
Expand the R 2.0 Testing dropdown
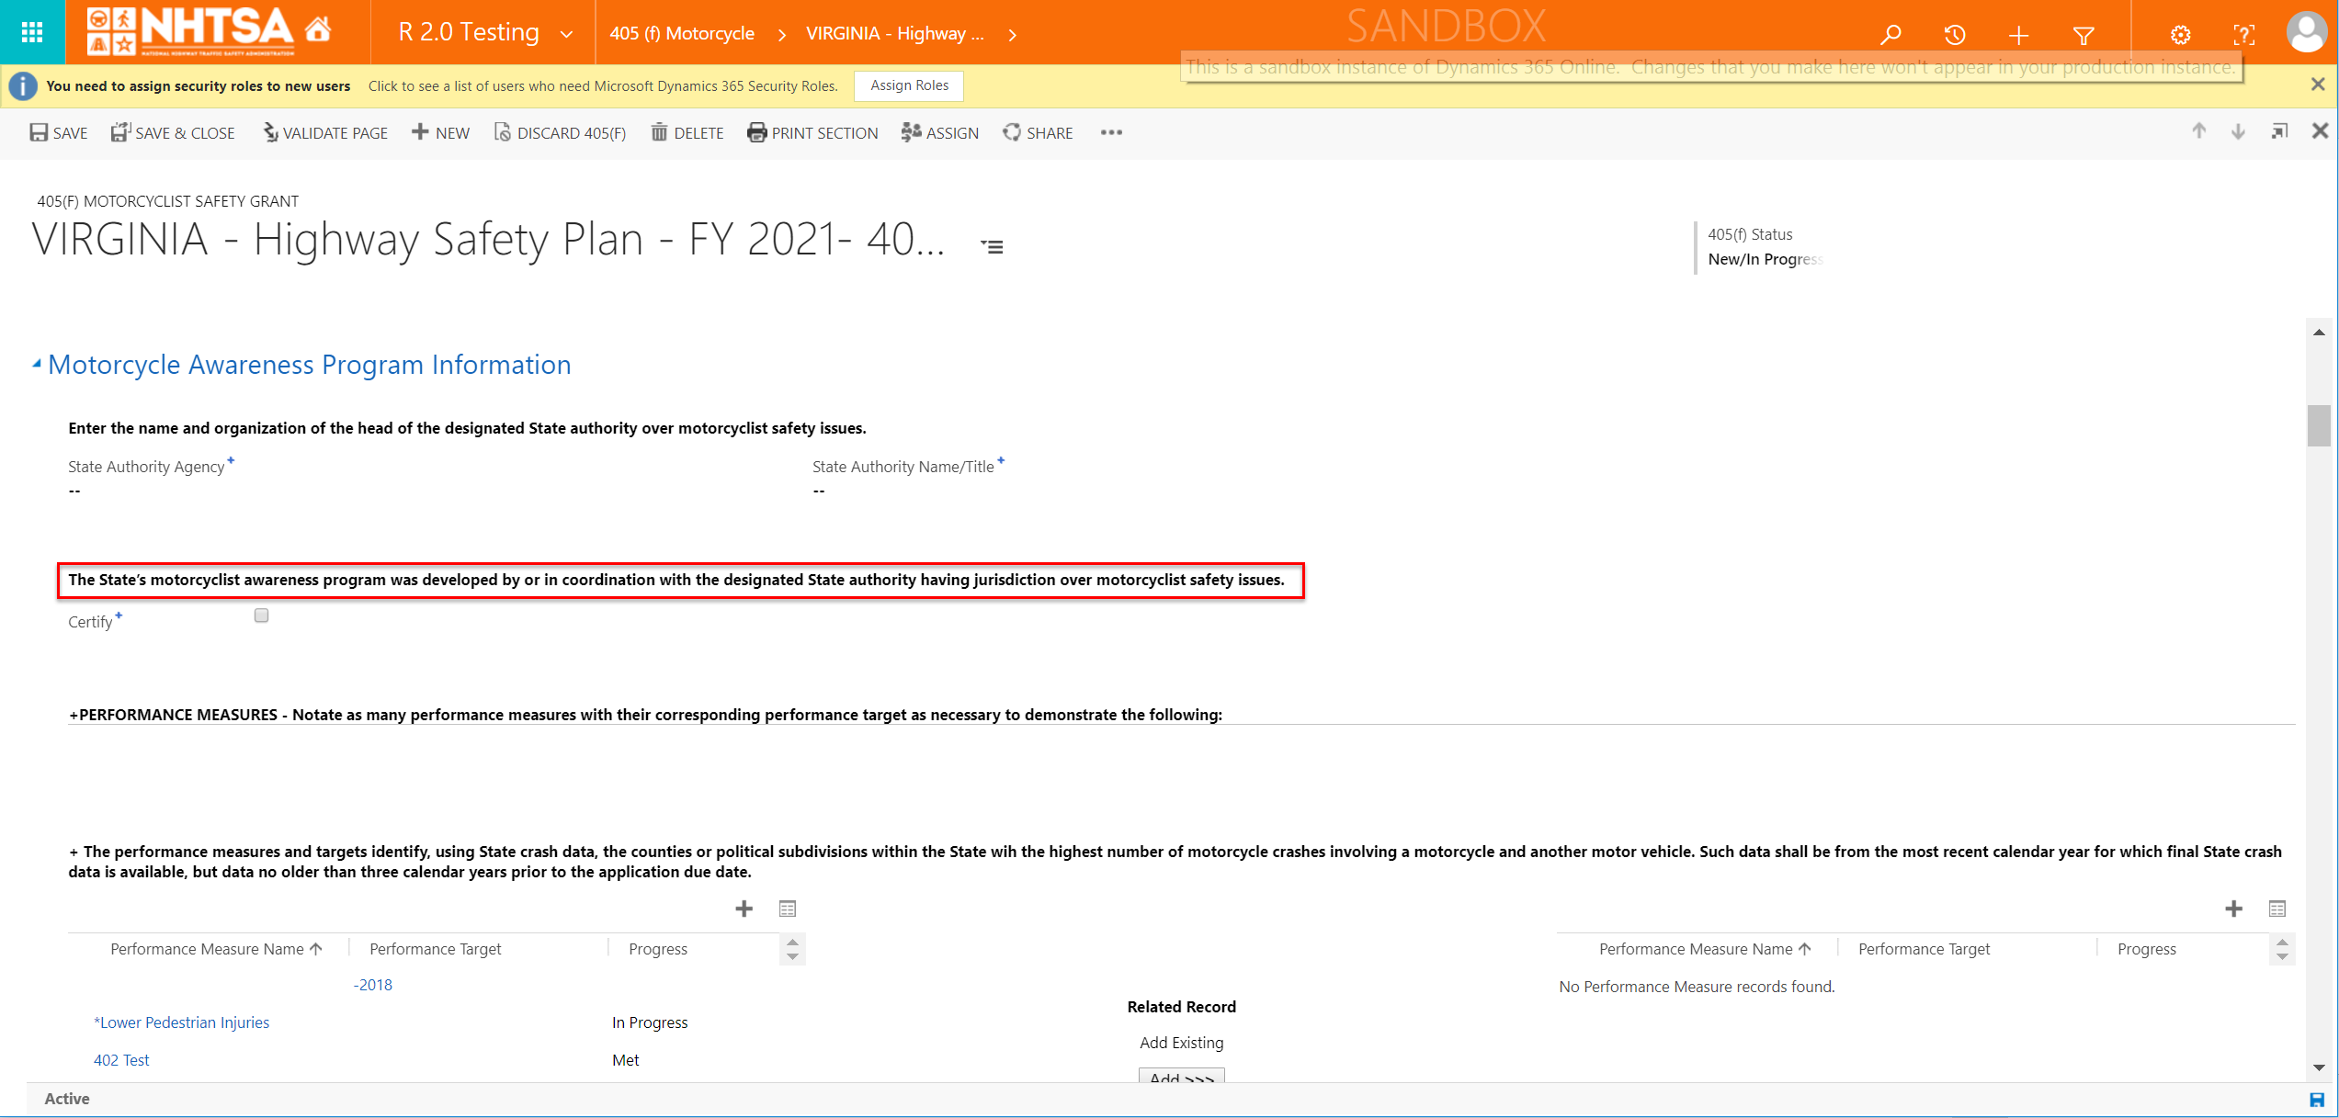pos(566,35)
